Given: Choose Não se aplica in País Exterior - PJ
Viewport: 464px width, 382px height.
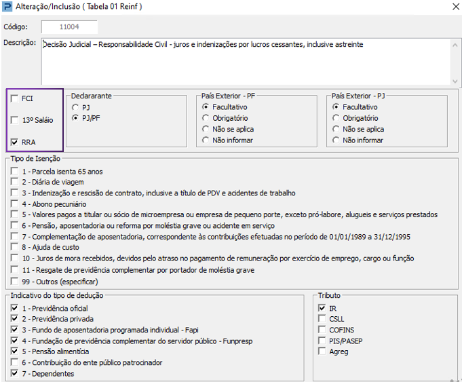Looking at the screenshot, I should coord(336,129).
